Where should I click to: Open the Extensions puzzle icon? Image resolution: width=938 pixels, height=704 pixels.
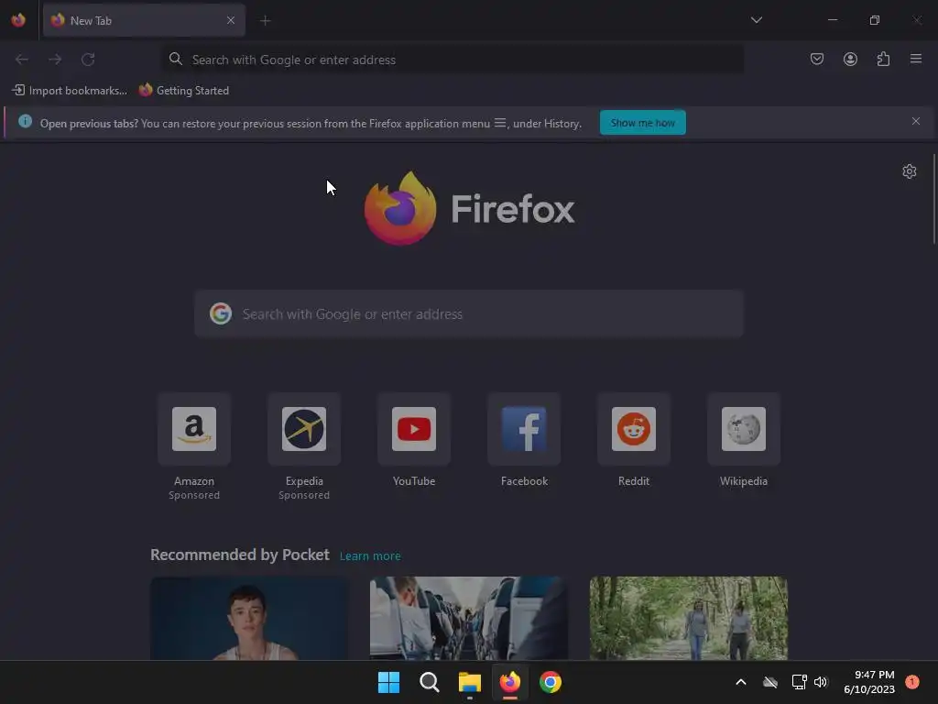[x=883, y=59]
